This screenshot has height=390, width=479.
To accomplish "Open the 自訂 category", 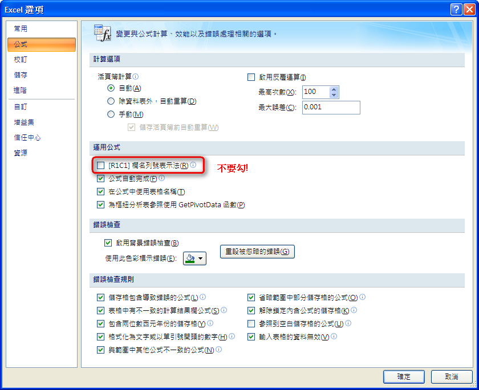I will pos(41,106).
